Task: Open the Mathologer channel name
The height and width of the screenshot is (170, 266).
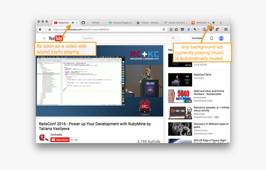Action: point(199,114)
